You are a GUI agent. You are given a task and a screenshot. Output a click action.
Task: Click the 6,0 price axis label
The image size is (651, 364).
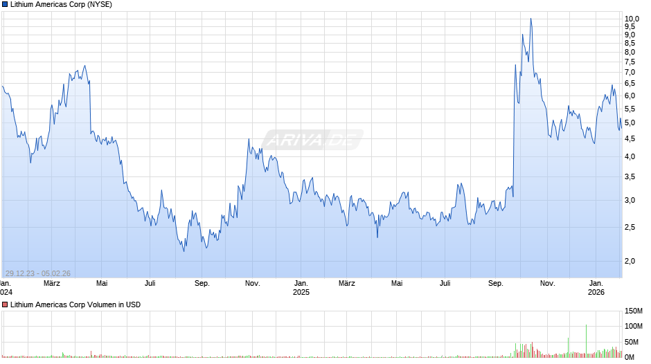coord(630,96)
